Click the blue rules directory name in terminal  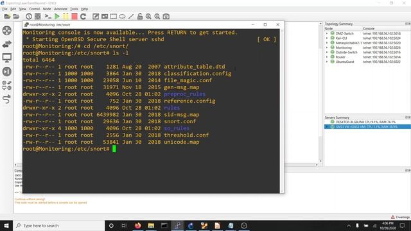pyautogui.click(x=171, y=108)
